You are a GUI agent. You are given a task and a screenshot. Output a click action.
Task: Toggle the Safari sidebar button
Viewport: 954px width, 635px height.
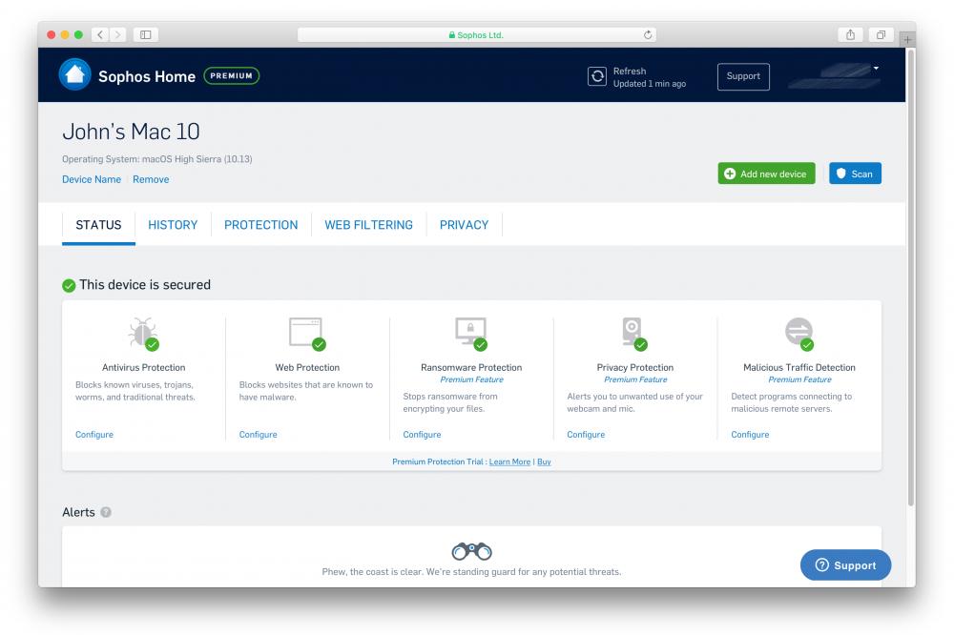click(x=145, y=34)
